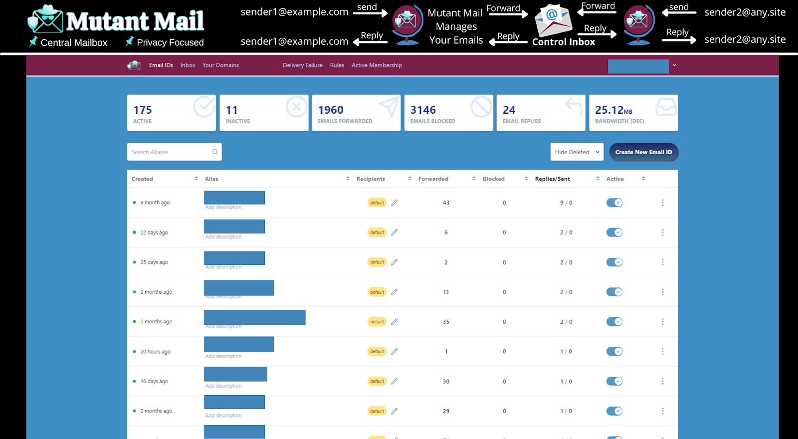Sort by the Created column arrows

(197, 179)
